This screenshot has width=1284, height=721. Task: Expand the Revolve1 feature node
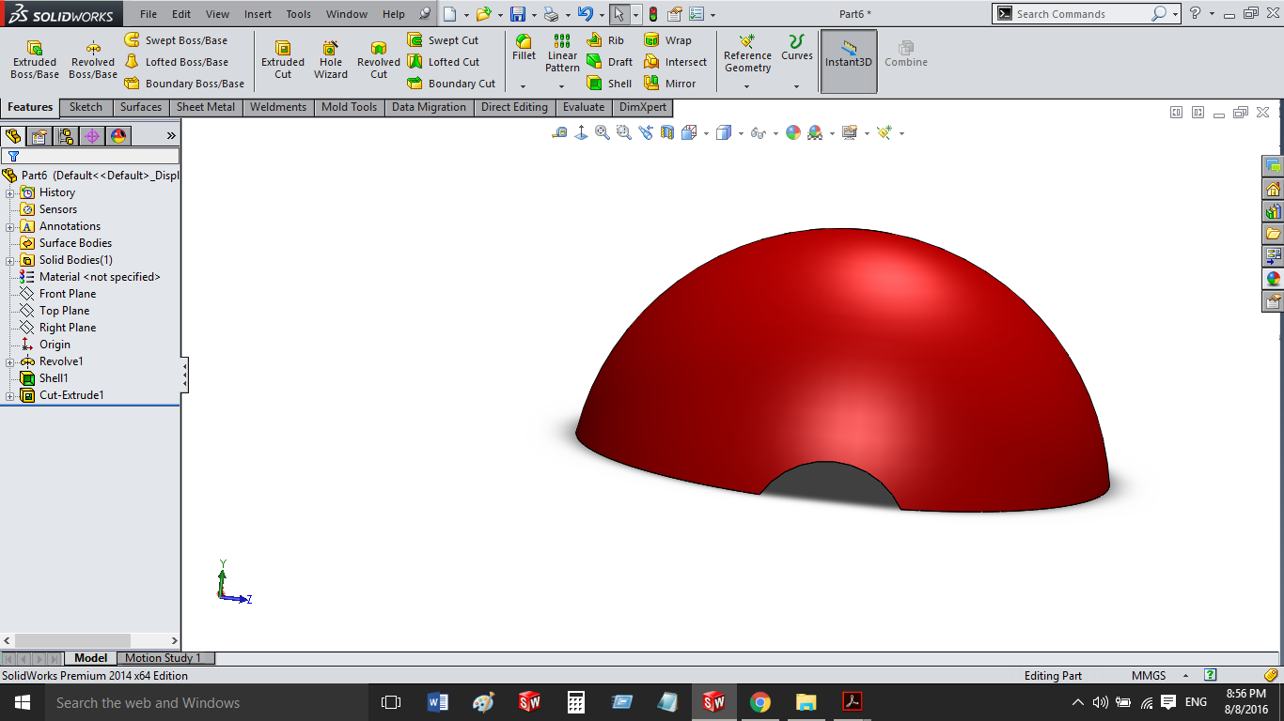point(10,361)
